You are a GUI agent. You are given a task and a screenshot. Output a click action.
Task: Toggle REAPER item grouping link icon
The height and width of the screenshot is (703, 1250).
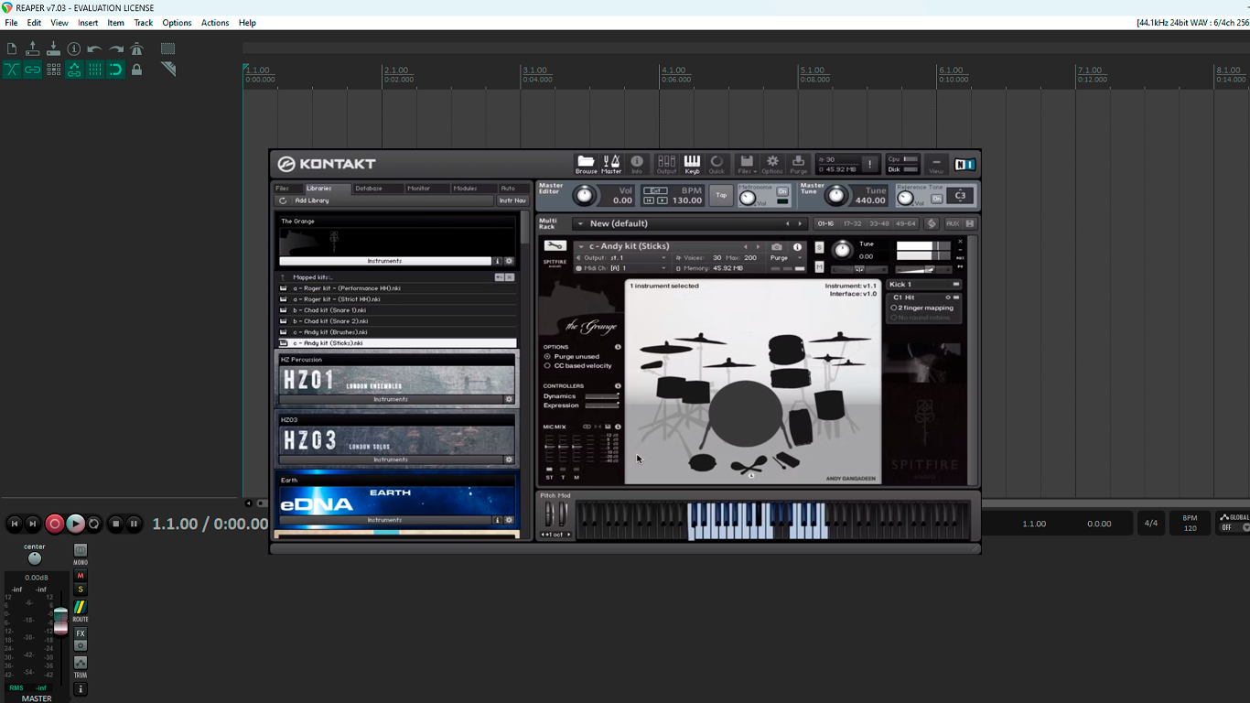[x=33, y=70]
